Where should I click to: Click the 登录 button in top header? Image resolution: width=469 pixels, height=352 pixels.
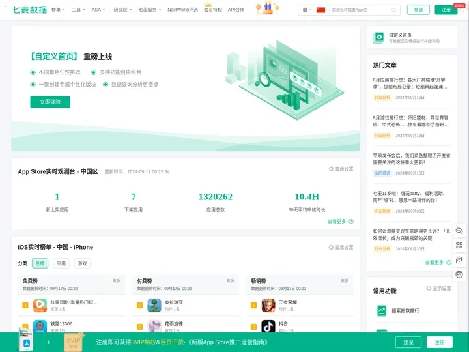pyautogui.click(x=418, y=10)
